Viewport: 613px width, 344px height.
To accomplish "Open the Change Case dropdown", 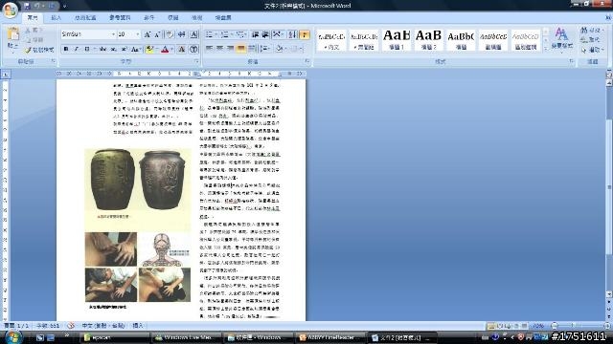I will [x=136, y=49].
